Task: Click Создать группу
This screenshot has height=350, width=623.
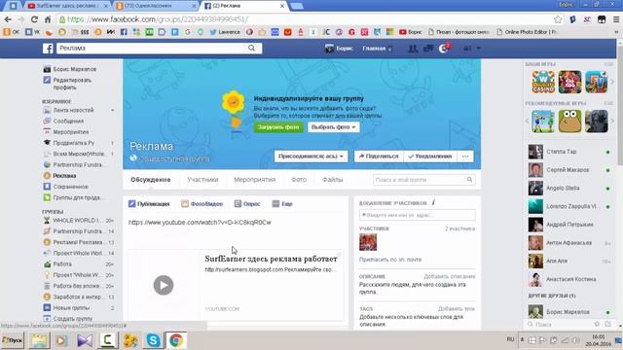Action: click(68, 319)
